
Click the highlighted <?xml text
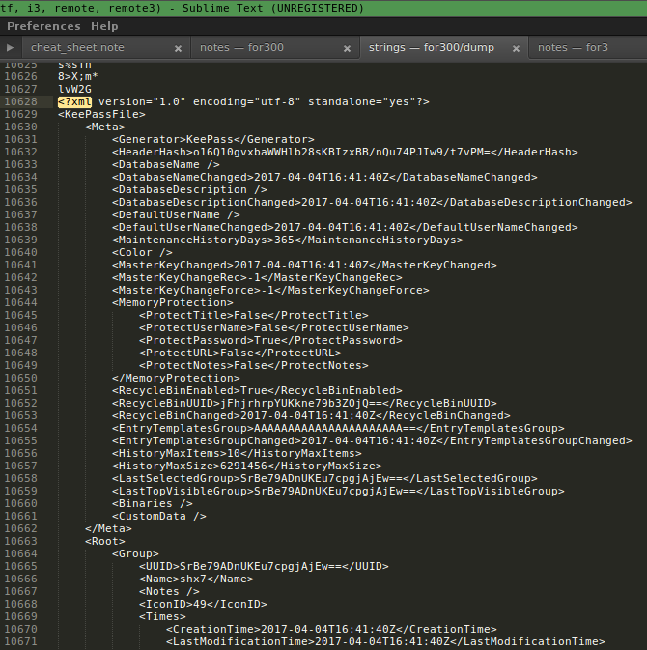74,101
